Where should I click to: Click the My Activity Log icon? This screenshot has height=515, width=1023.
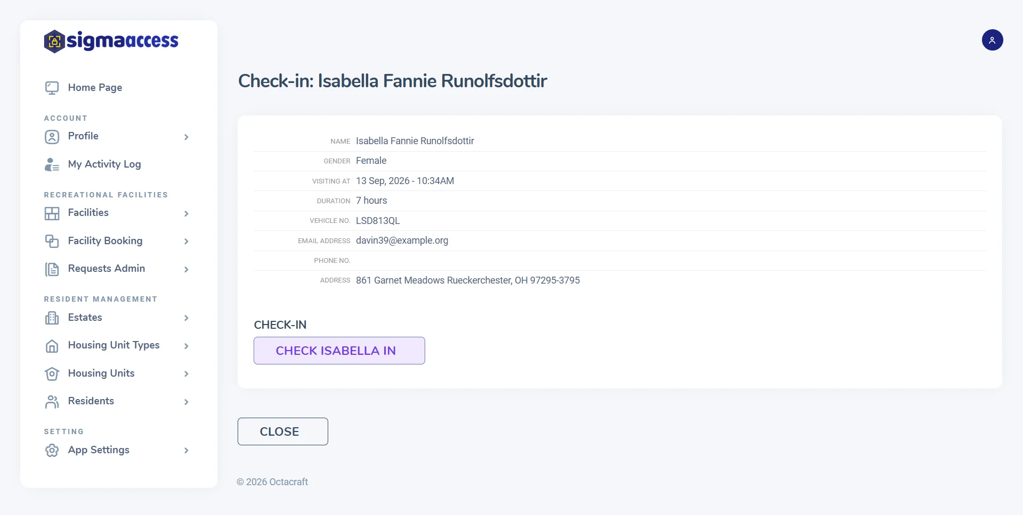[52, 164]
